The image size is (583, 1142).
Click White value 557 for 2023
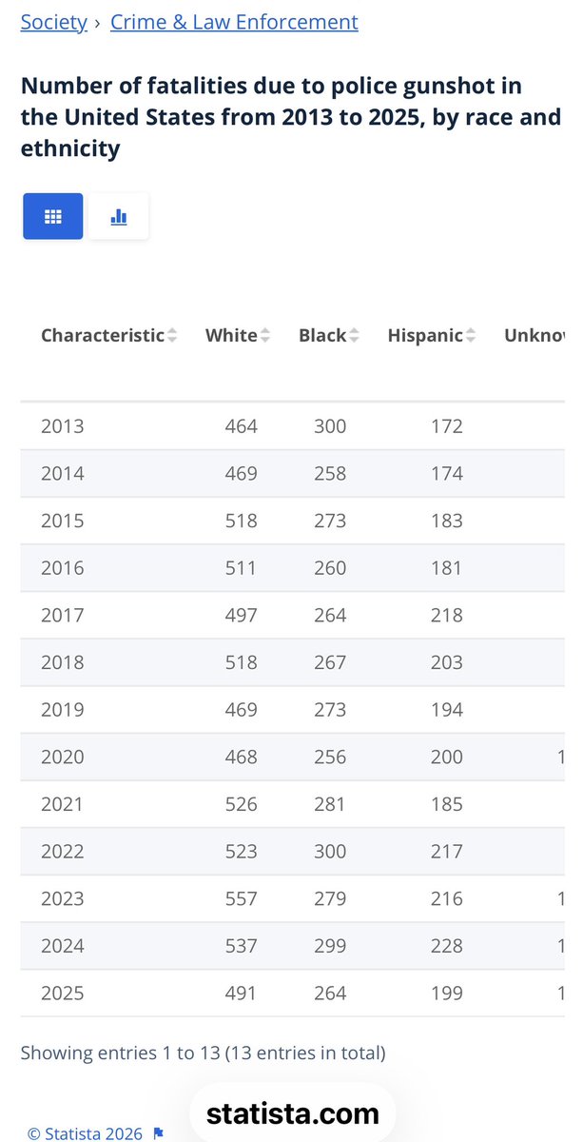[242, 898]
